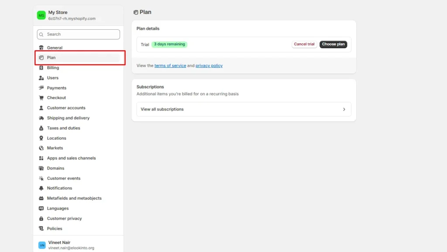Cancel the free trial
The width and height of the screenshot is (447, 252).
coord(304,44)
